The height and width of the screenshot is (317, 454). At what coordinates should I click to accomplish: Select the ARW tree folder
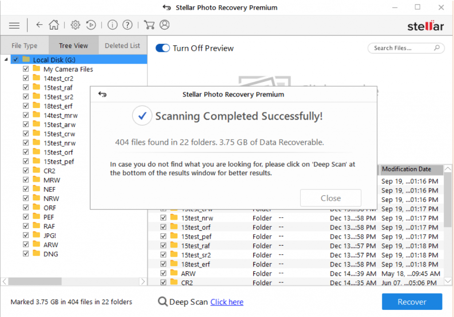point(51,245)
